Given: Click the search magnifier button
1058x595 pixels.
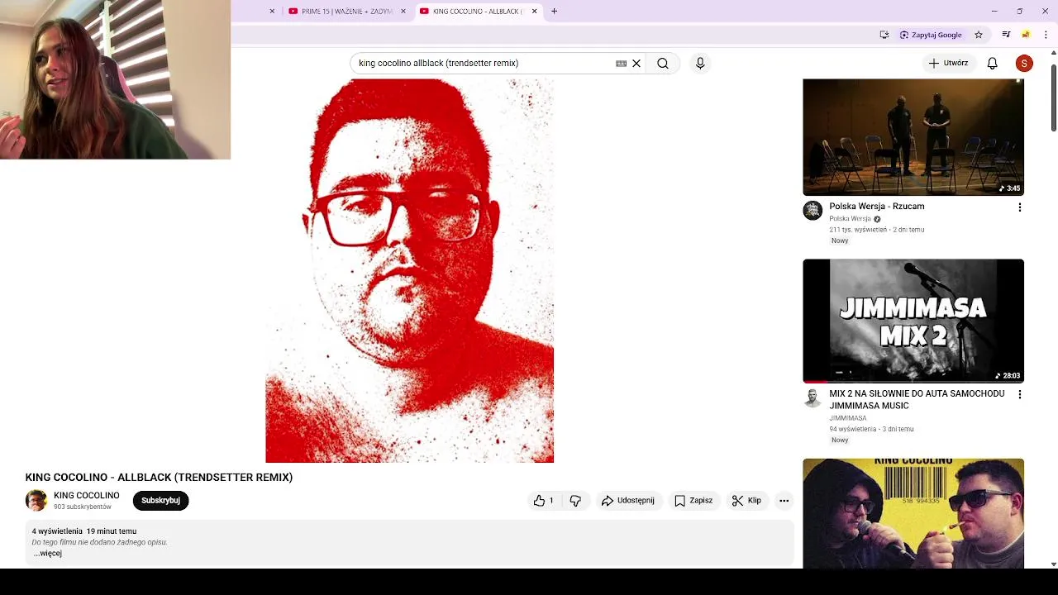Looking at the screenshot, I should (663, 64).
